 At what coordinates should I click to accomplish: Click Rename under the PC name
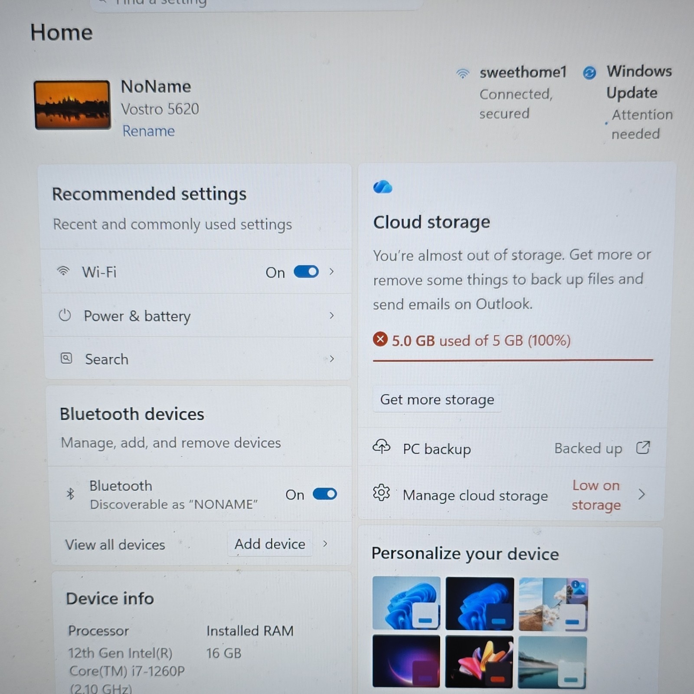pyautogui.click(x=148, y=131)
